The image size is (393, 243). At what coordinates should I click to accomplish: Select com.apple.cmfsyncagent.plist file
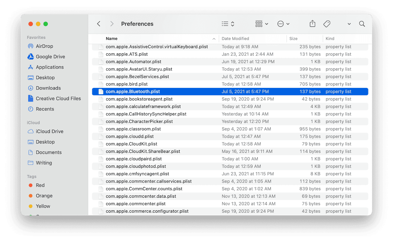230,174
